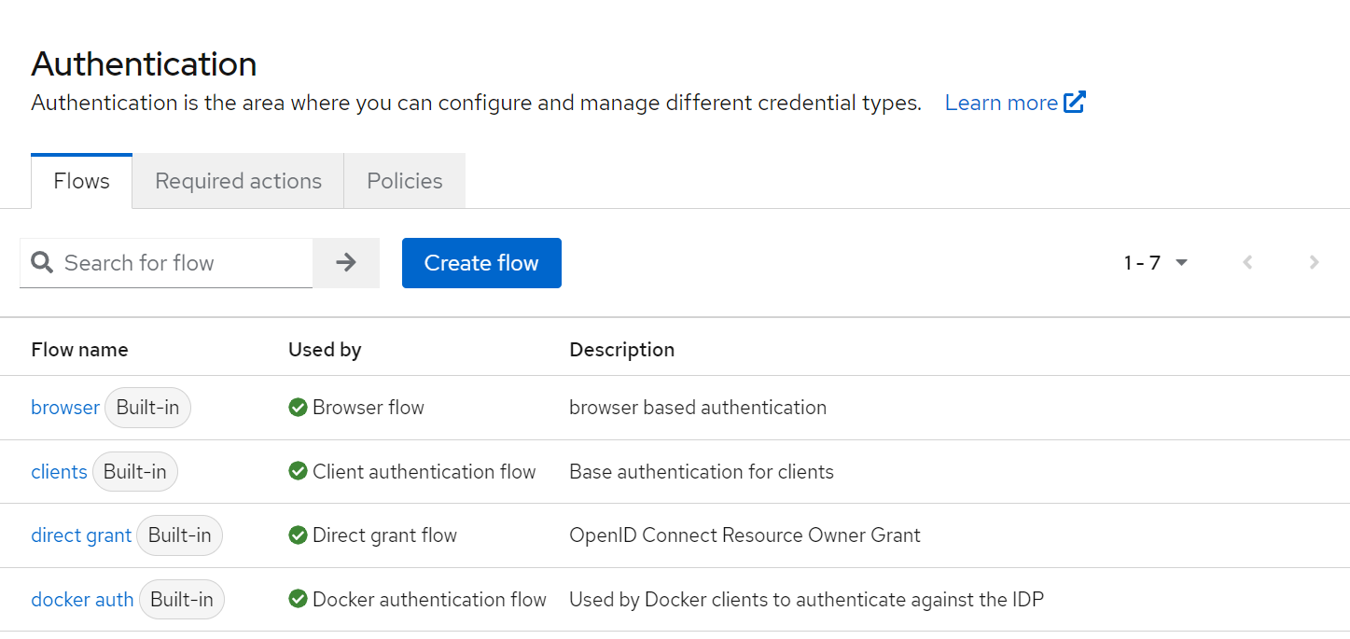Open the Learn more link
This screenshot has width=1350, height=639.
click(x=1000, y=102)
